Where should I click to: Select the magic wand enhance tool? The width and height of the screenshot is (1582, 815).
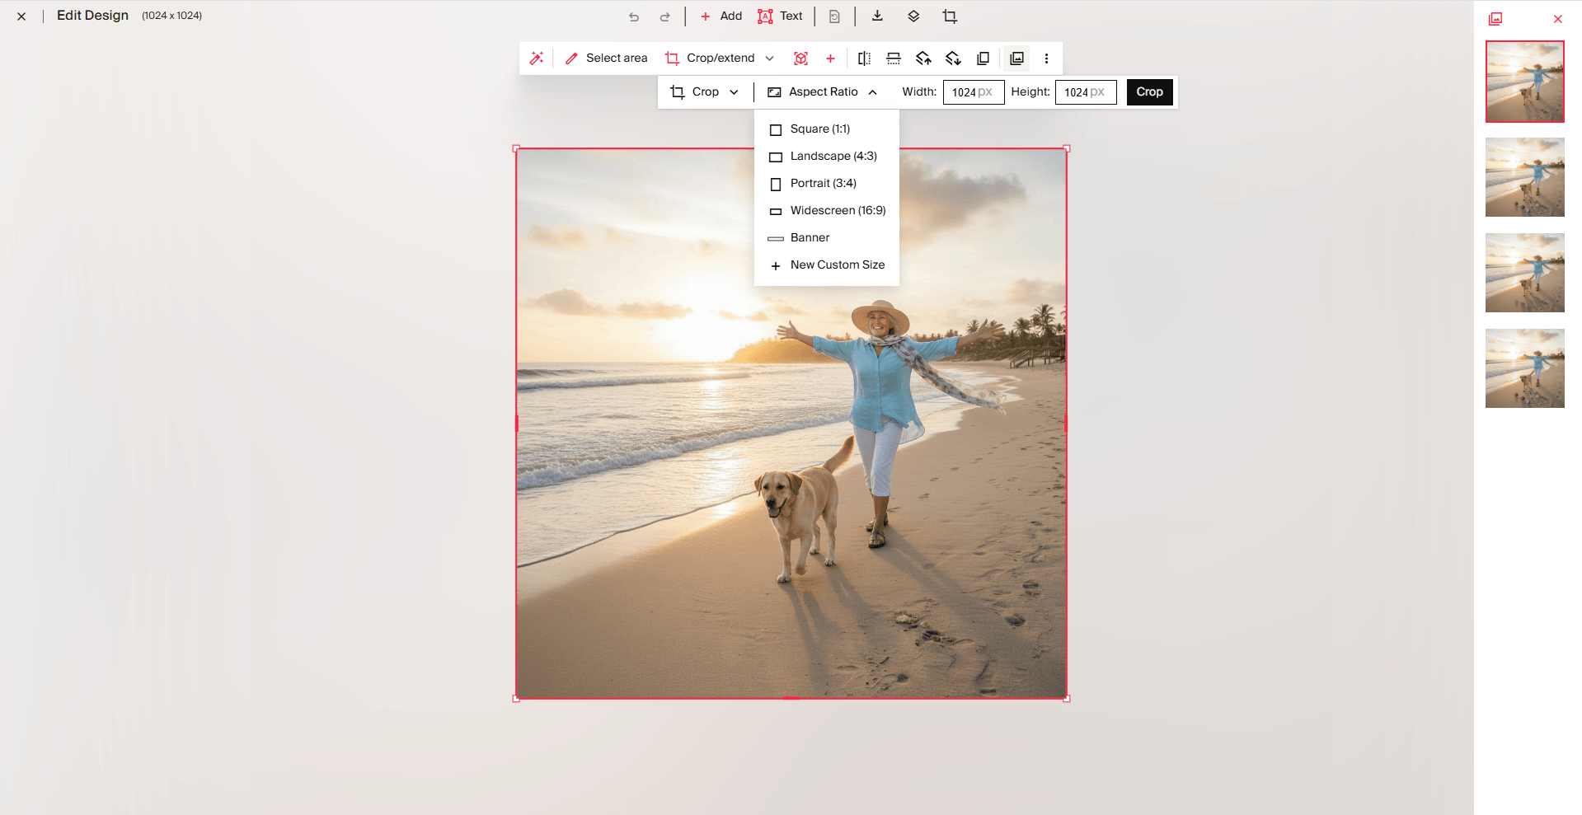537,58
